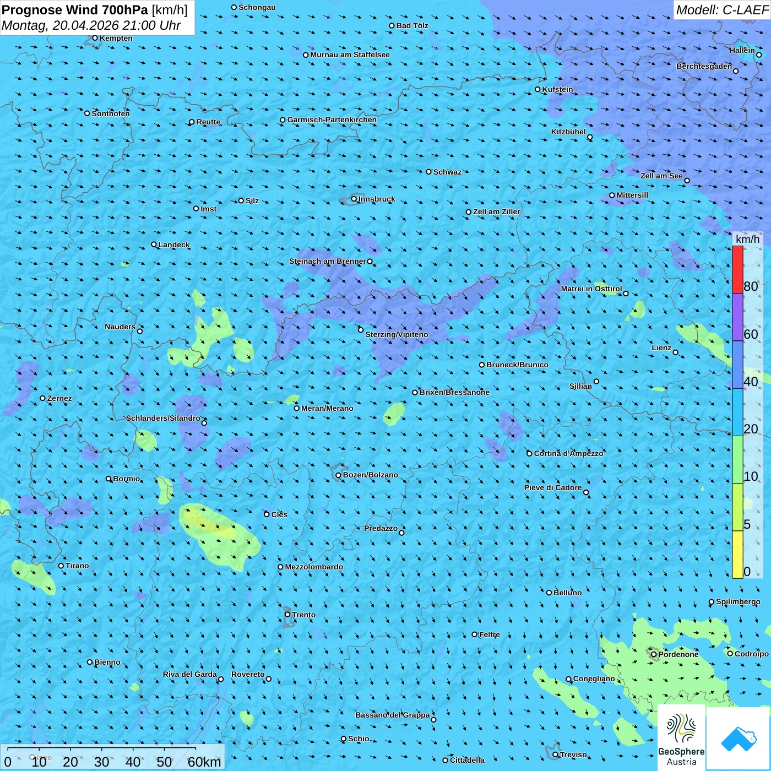This screenshot has height=771, width=771.
Task: Click the 'Predazzo' label
Action: click(381, 528)
